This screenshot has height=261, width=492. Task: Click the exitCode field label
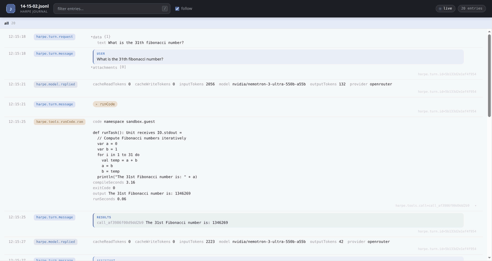(102, 188)
